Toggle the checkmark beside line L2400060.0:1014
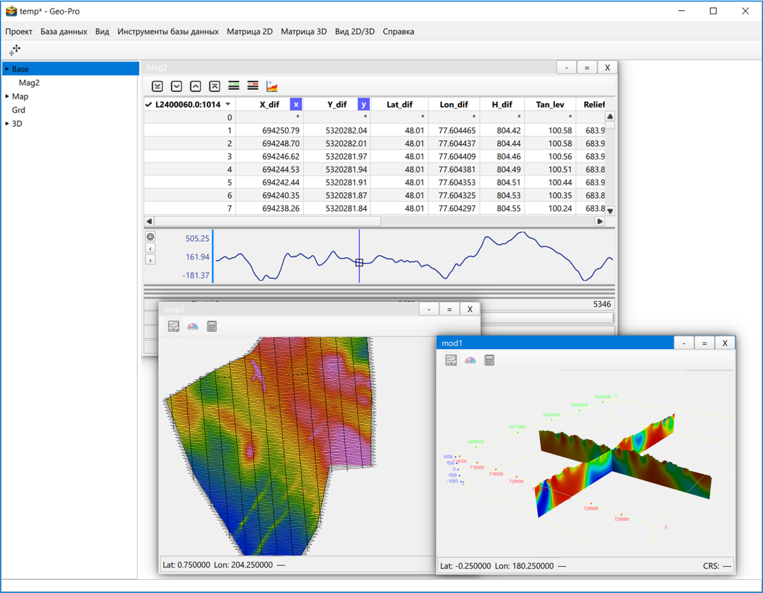Viewport: 763px width, 593px height. pyautogui.click(x=148, y=104)
